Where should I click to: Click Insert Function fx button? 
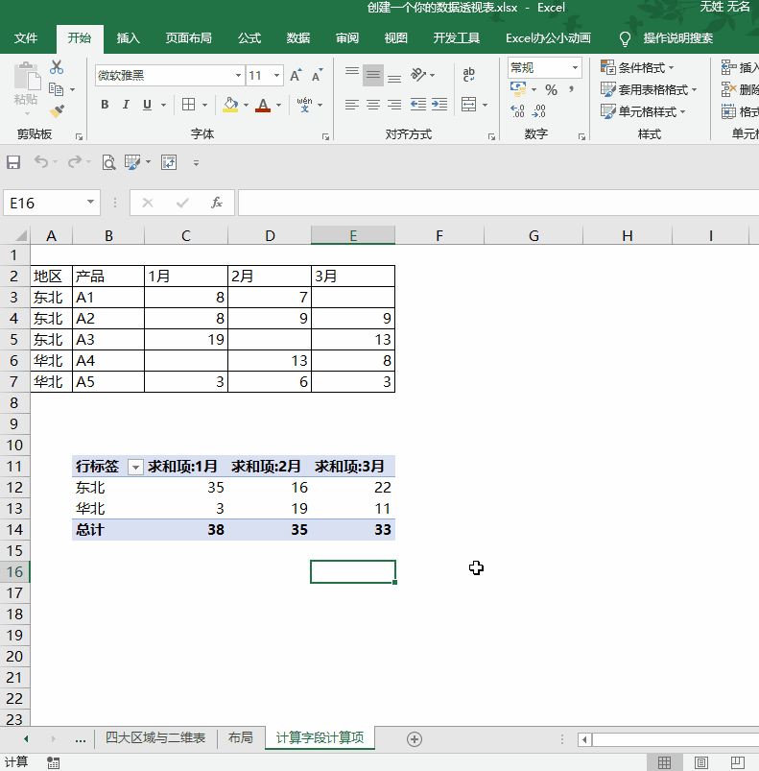(x=217, y=203)
